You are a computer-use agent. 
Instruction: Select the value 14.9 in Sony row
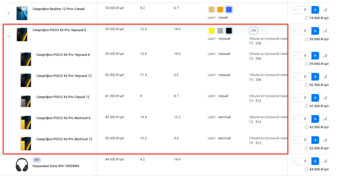(177, 159)
